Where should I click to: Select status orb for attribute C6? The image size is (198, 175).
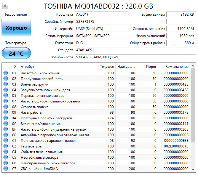point(6,163)
